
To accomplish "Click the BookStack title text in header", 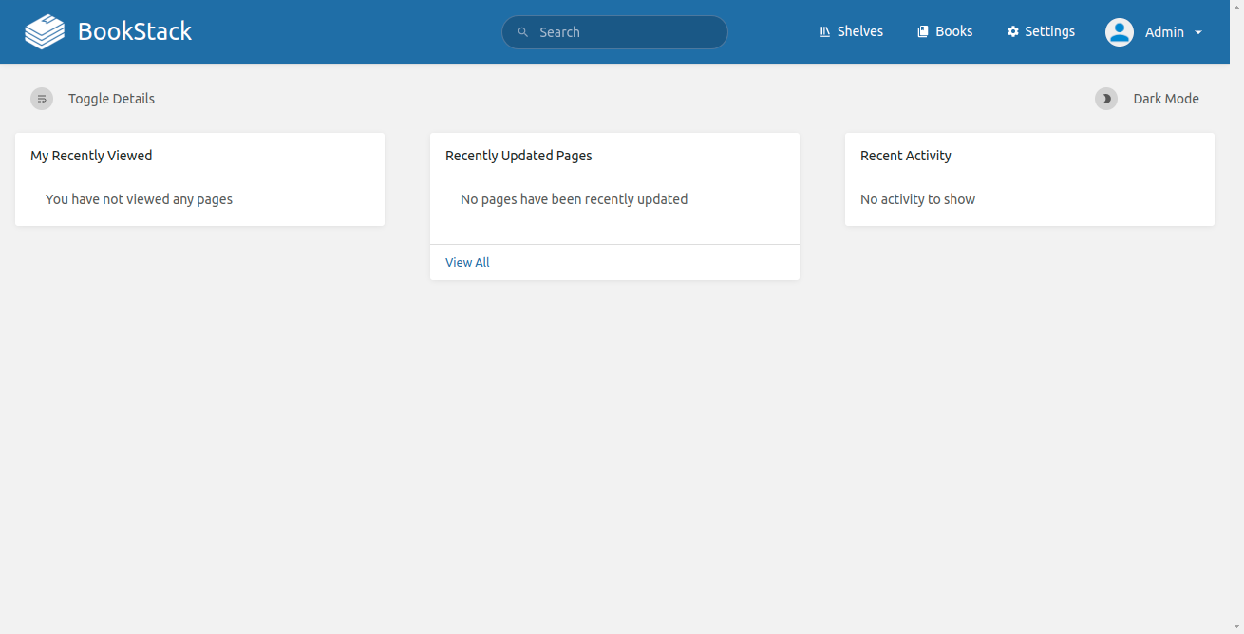I will pos(135,31).
